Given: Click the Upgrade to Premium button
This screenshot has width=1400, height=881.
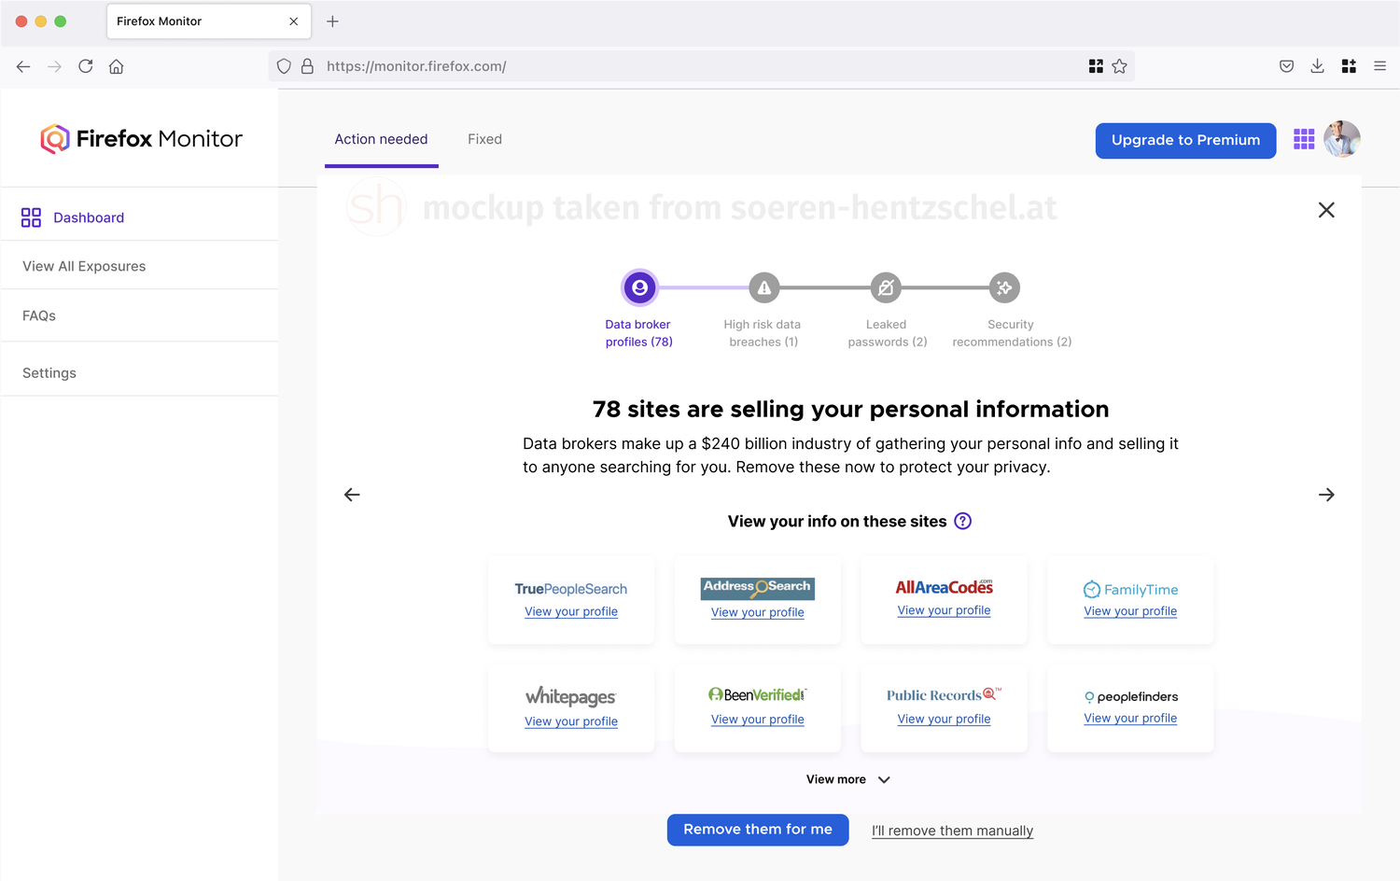Looking at the screenshot, I should click(x=1185, y=140).
